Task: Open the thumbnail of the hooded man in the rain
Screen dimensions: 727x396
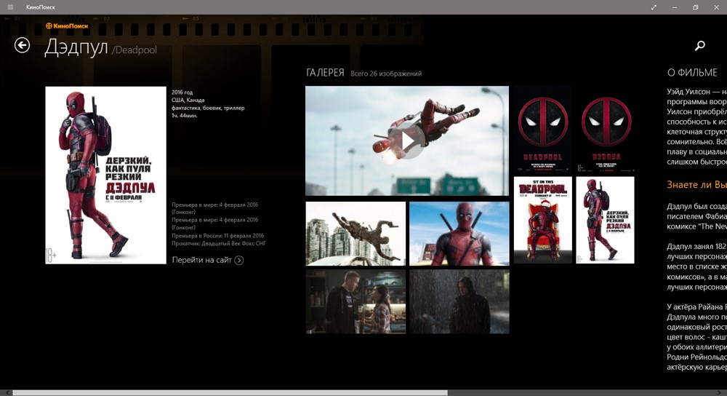Action: [459, 302]
